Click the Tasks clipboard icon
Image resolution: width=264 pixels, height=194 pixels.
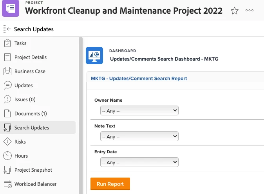point(7,43)
